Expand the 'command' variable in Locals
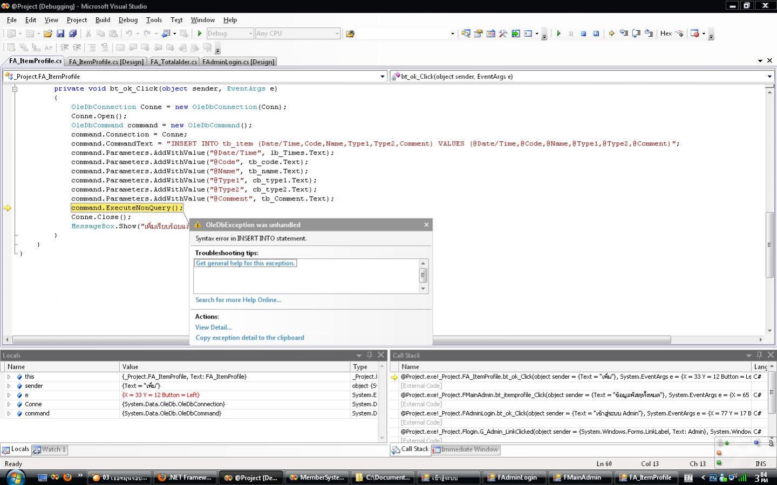The width and height of the screenshot is (777, 485). pyautogui.click(x=9, y=413)
